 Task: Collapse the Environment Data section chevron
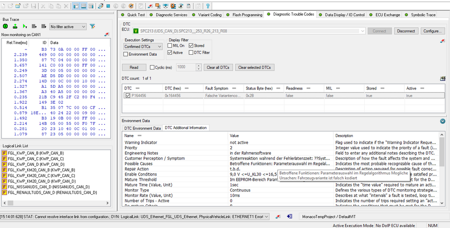[442, 121]
